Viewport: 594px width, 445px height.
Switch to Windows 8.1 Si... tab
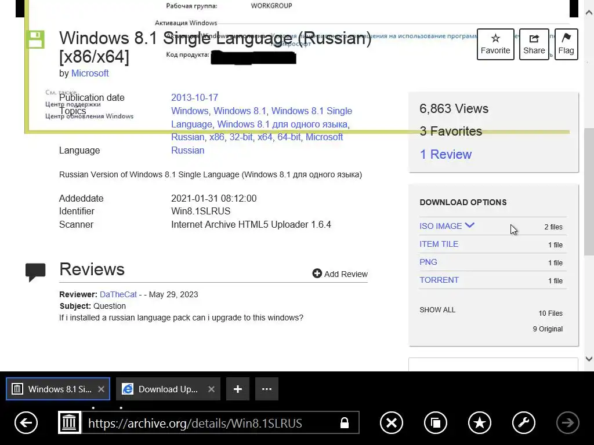58,389
